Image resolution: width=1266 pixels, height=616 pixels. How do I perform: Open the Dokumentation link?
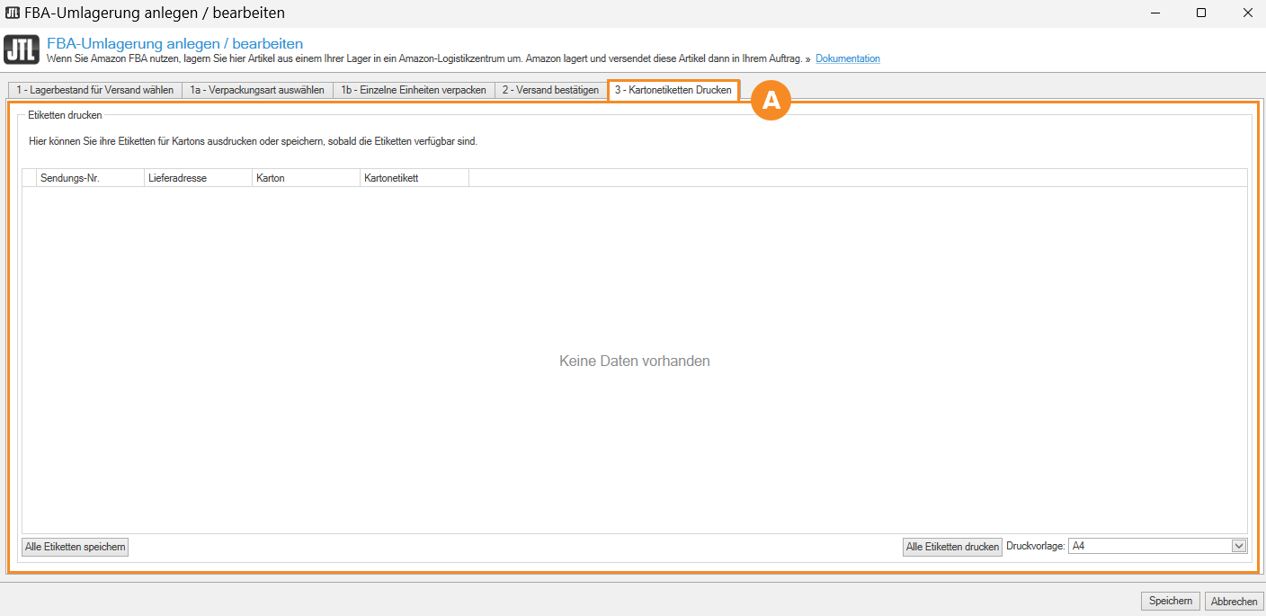(847, 58)
